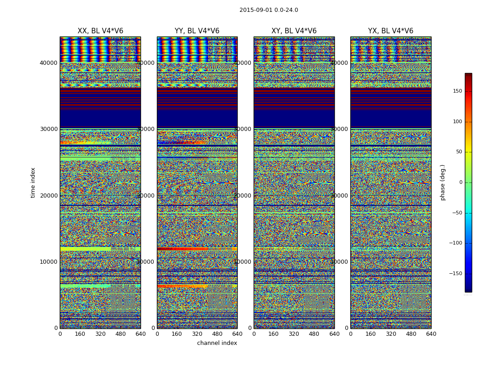Select the "XX, BL V4*V6" panel title
The image size is (479, 365).
pos(100,31)
